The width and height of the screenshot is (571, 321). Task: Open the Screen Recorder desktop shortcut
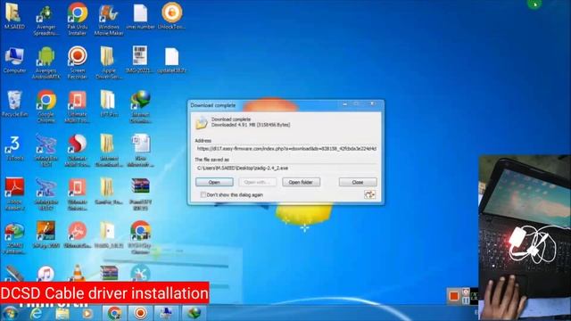pyautogui.click(x=78, y=62)
